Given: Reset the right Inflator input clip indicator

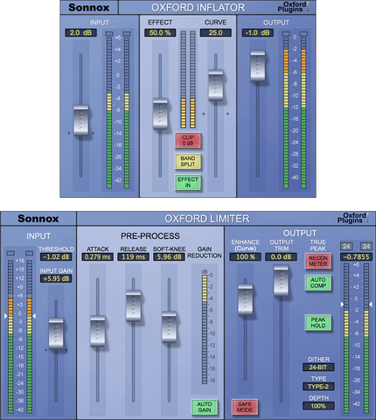Looking at the screenshot, I should point(127,34).
